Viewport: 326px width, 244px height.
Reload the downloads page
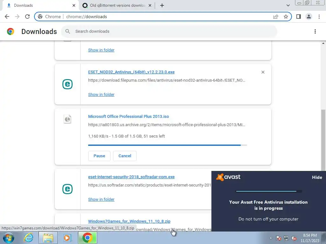tap(27, 17)
